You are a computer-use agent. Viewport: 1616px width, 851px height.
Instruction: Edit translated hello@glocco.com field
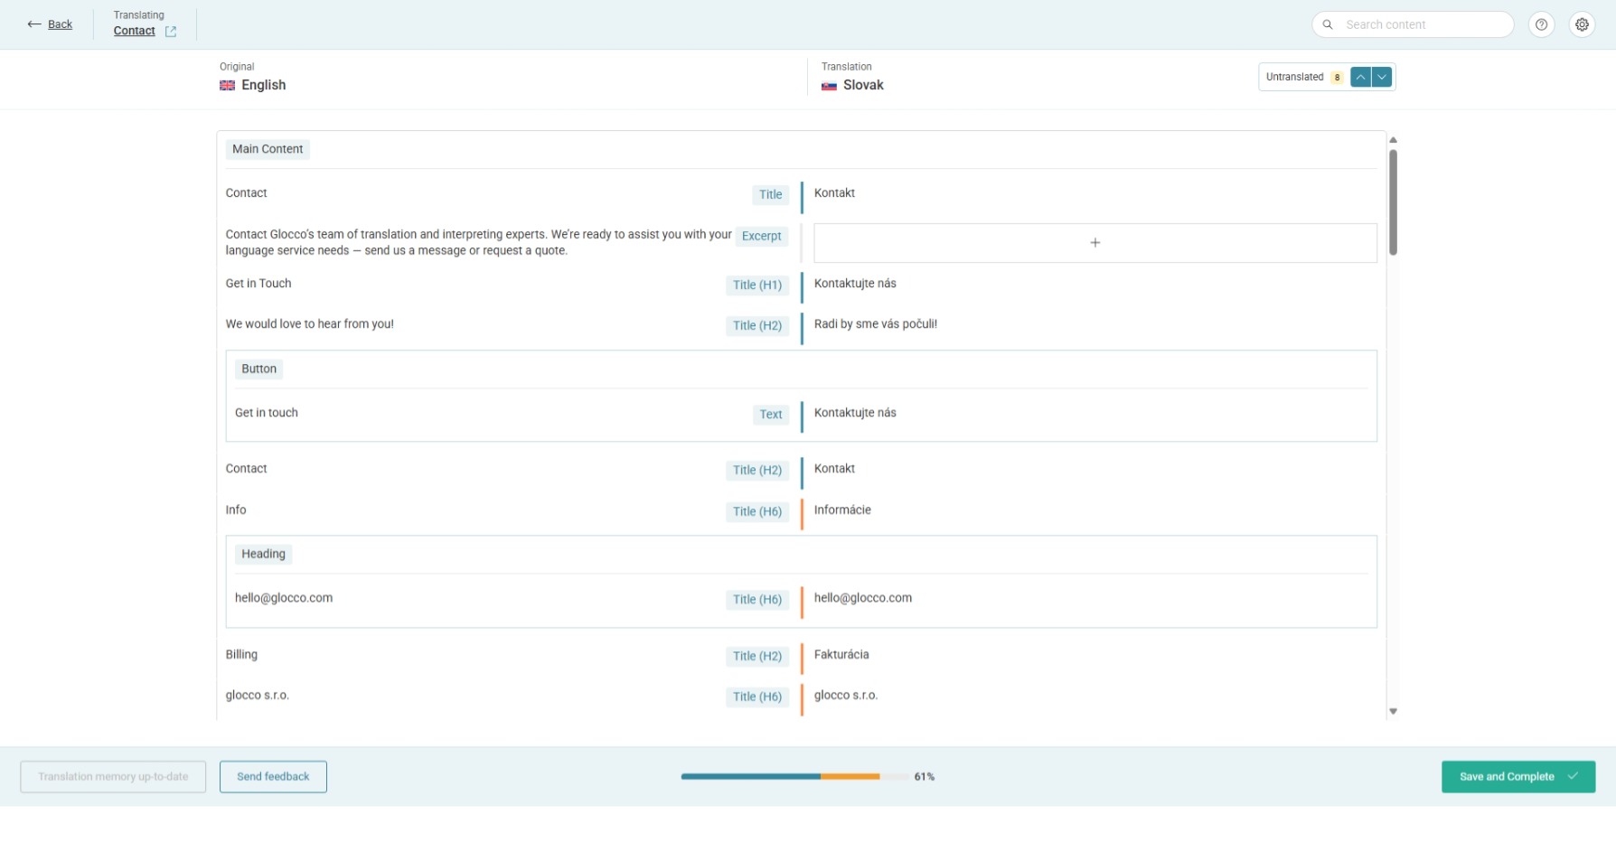pos(863,597)
